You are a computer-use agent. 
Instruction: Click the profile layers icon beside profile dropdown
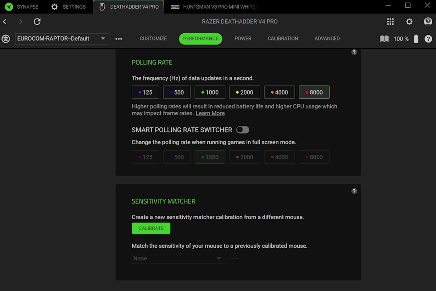point(6,39)
